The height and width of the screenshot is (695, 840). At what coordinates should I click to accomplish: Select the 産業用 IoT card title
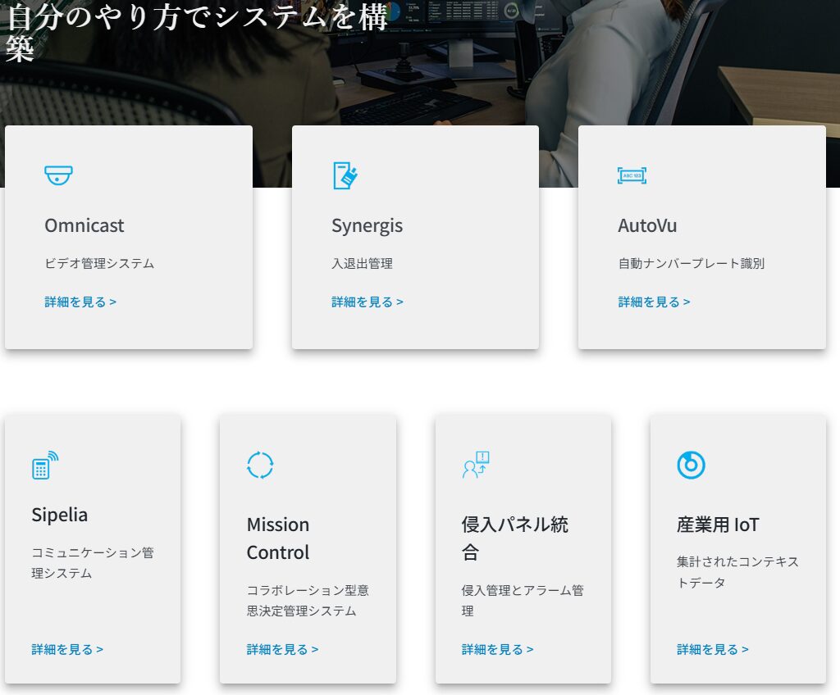click(x=718, y=525)
